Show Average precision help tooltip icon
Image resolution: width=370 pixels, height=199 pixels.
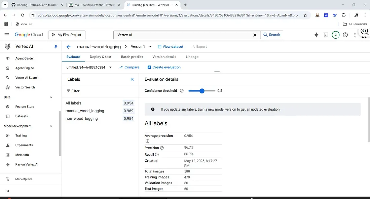coord(147,141)
